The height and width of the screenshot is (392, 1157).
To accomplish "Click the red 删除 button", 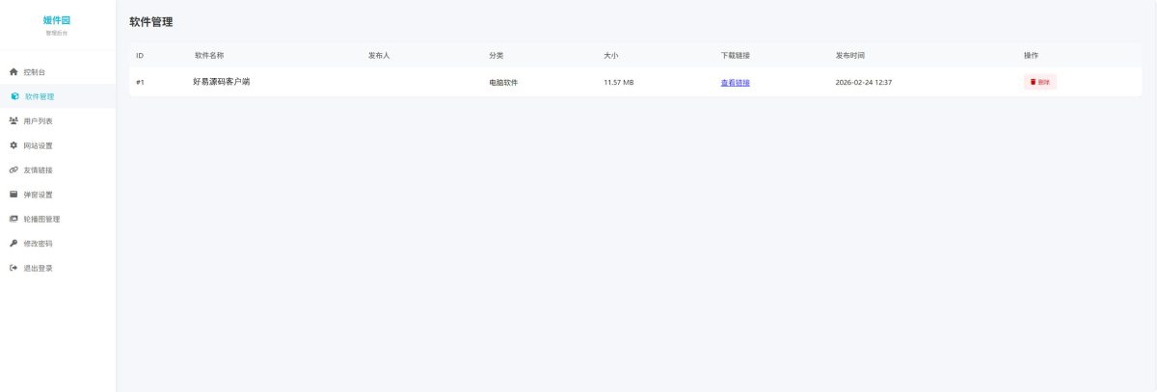I will [x=1040, y=82].
